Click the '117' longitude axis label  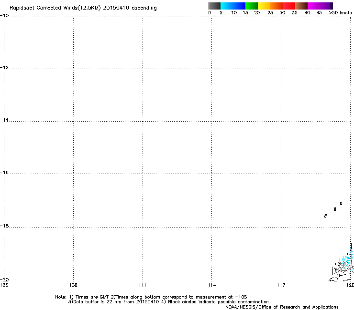tap(281, 285)
